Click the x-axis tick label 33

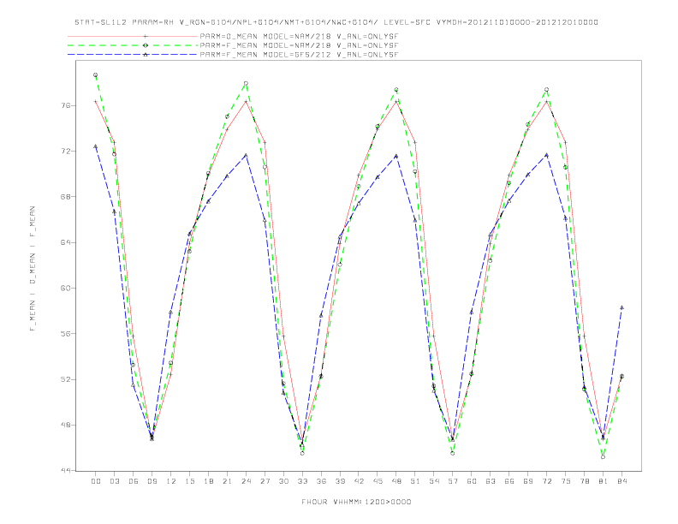coord(302,481)
